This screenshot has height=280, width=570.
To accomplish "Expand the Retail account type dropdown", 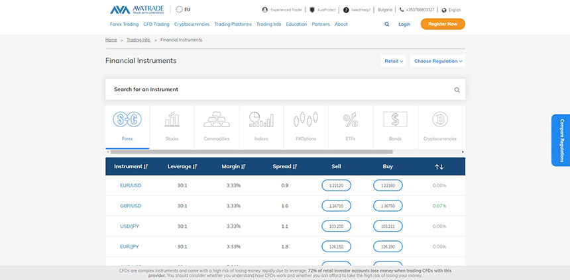I will click(x=393, y=61).
